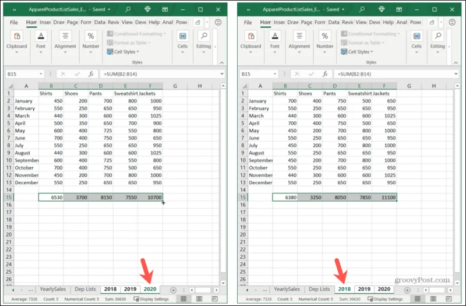Open Editing group in right window
466x306 pixels.
coord(437,42)
